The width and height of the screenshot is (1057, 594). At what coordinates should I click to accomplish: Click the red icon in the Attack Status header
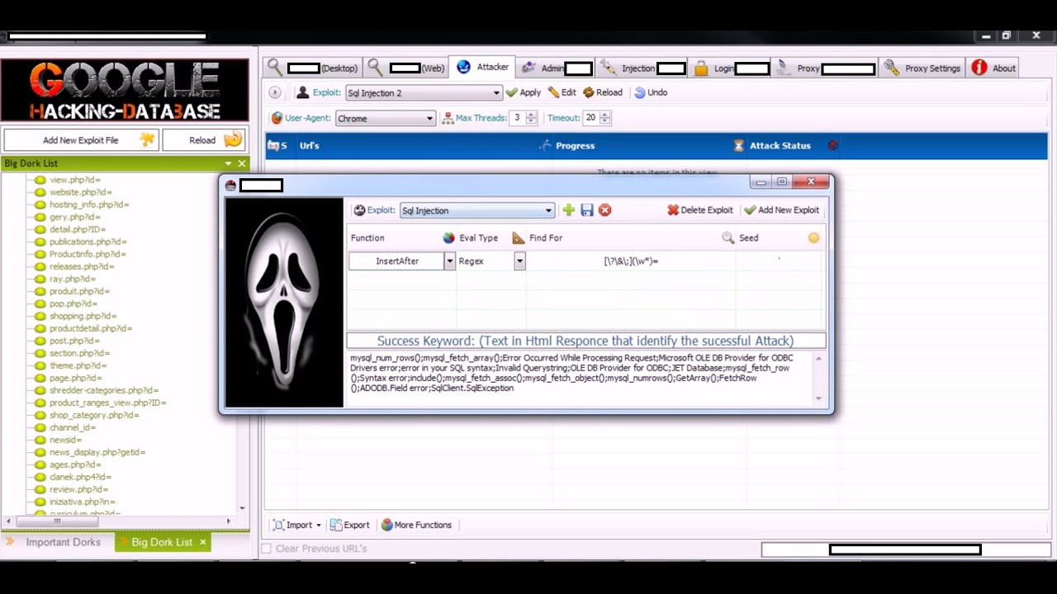point(832,145)
